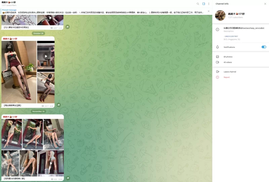Open the channel avatar in Channel Info
Image resolution: width=269 pixels, height=182 pixels.
coord(220,15)
